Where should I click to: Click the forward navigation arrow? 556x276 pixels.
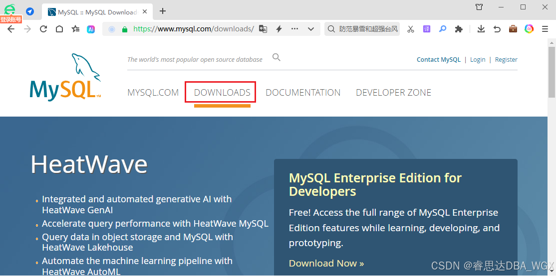(x=27, y=29)
